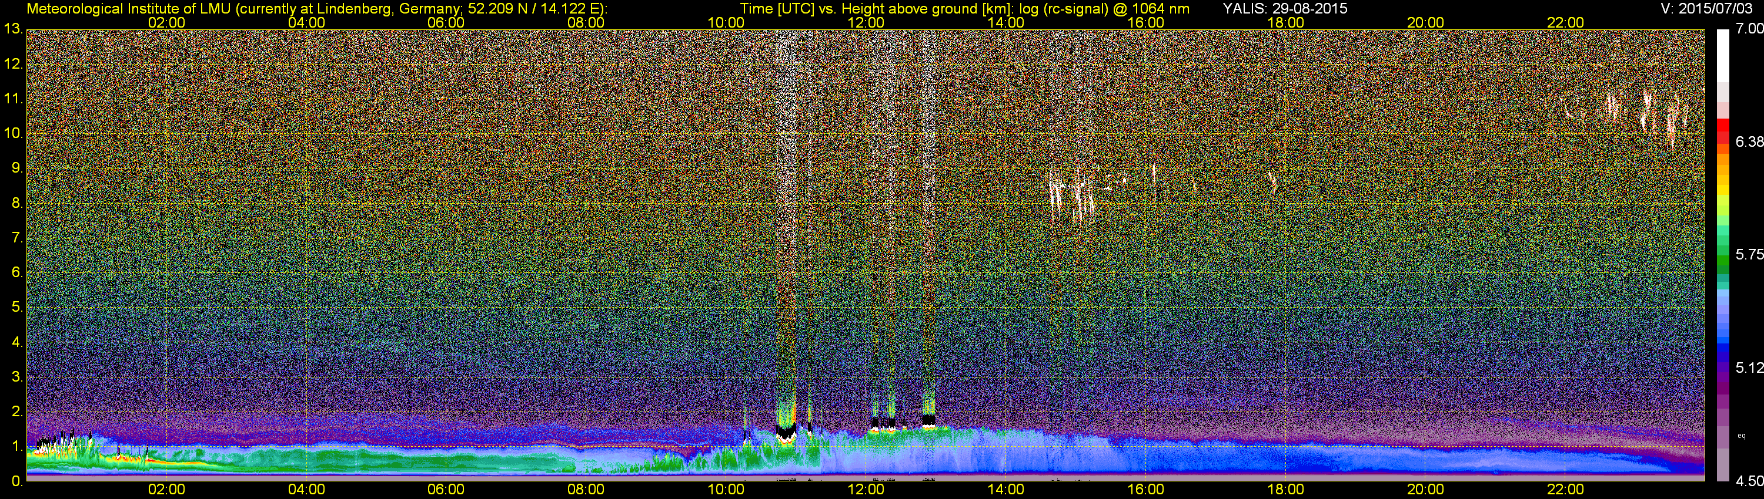Pick the 04:00 label on the bottom time axis
This screenshot has width=1764, height=499.
click(x=306, y=490)
